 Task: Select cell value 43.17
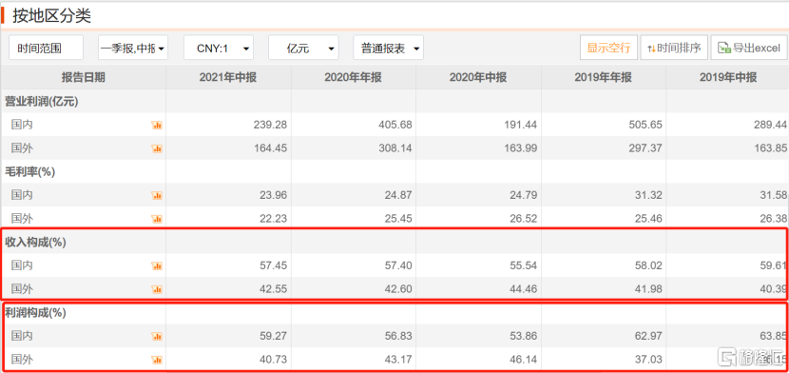[398, 360]
